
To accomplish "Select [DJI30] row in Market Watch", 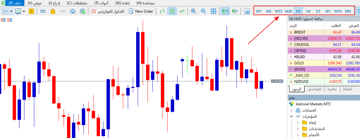I will tap(324, 69).
